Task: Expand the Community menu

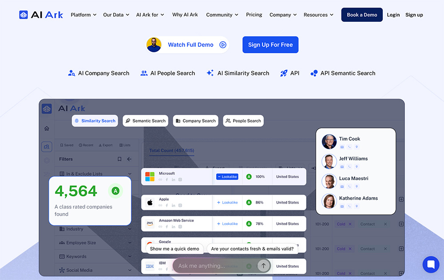Action: point(222,15)
